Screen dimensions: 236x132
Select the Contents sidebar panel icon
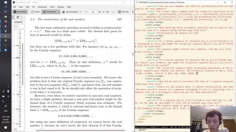[18, 17]
